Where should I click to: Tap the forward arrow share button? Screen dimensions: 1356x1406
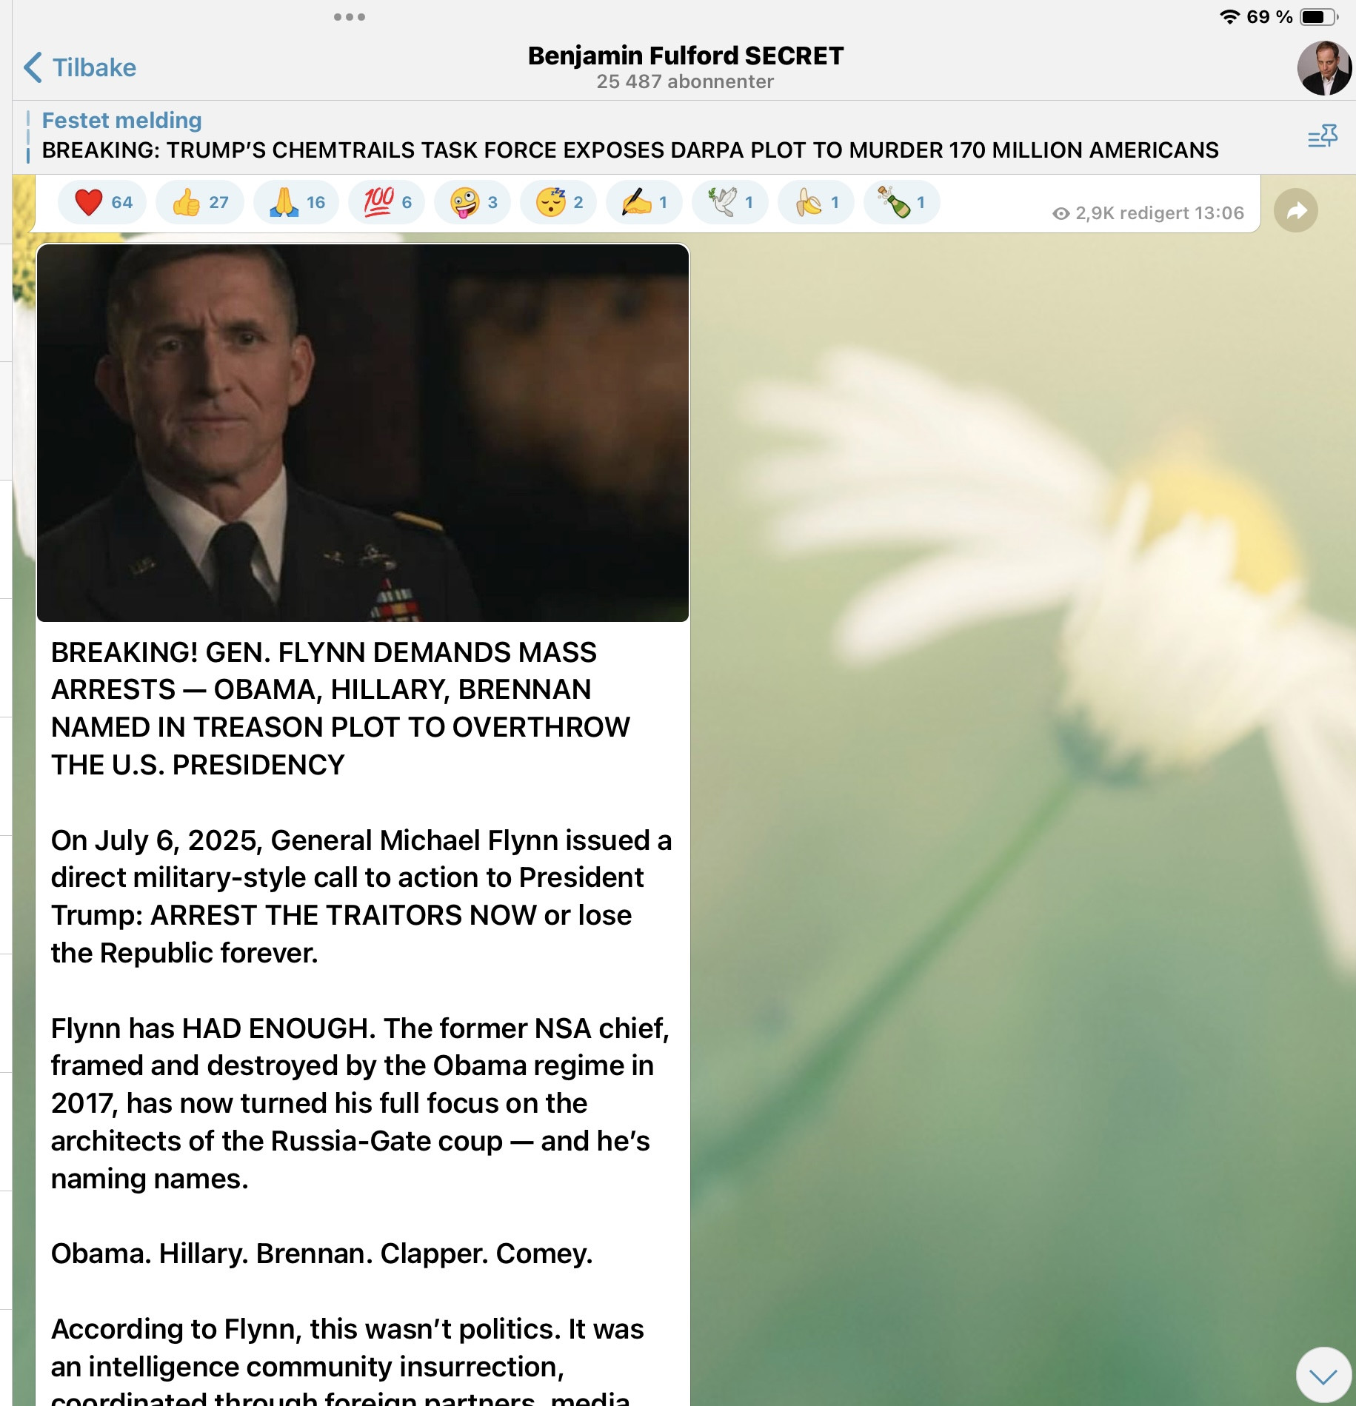point(1296,211)
